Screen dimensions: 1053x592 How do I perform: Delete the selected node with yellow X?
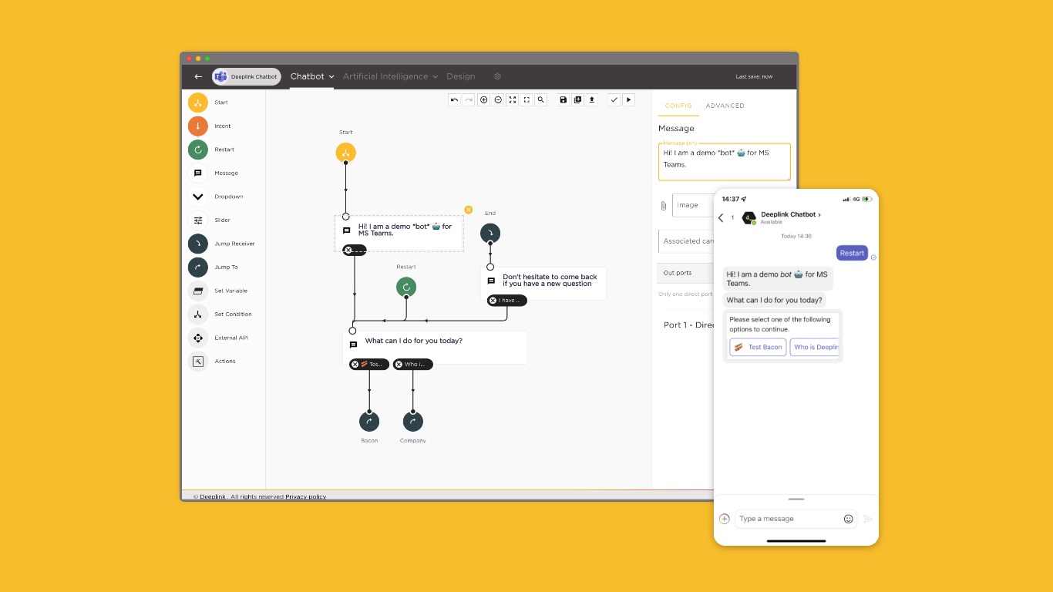pos(468,210)
